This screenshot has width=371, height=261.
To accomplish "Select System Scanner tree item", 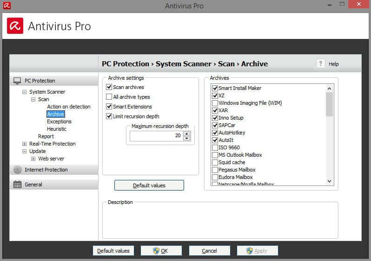I will [47, 92].
